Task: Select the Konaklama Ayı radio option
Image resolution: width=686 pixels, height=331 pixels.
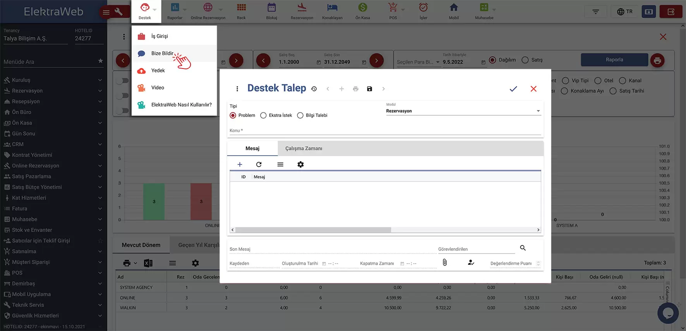Action: (564, 91)
